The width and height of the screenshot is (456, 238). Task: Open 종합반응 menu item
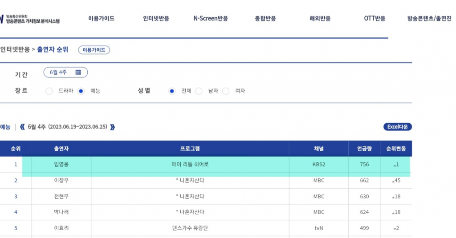click(265, 19)
